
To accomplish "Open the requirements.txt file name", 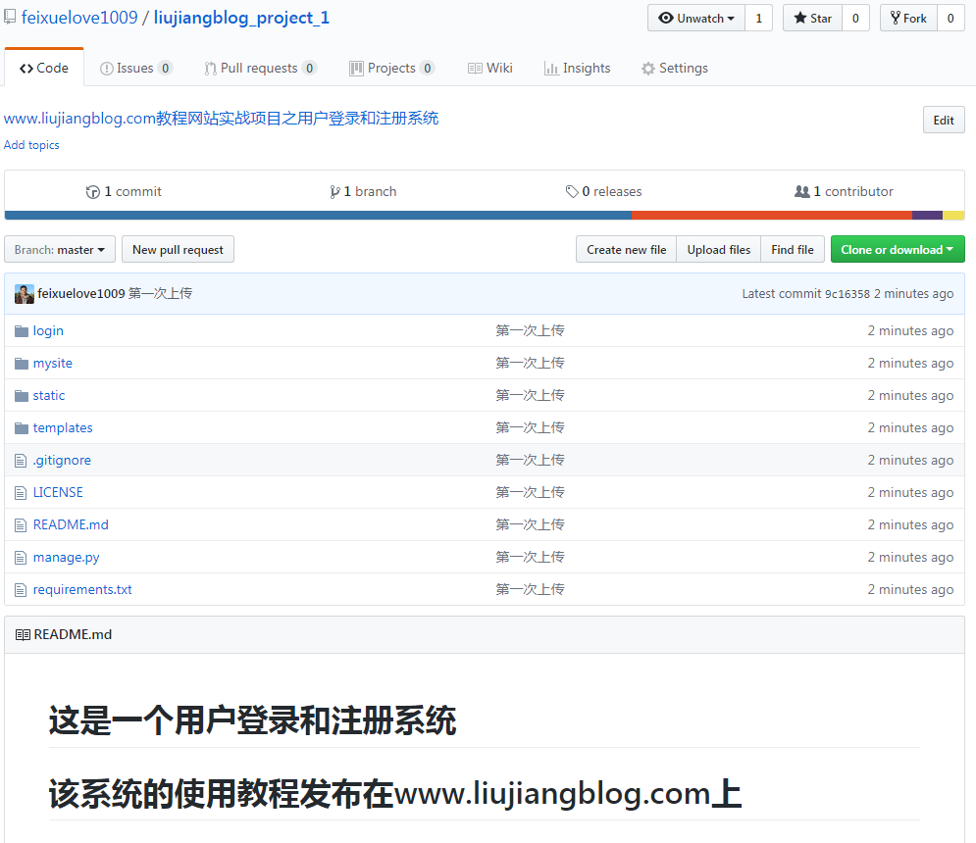I will click(x=82, y=590).
